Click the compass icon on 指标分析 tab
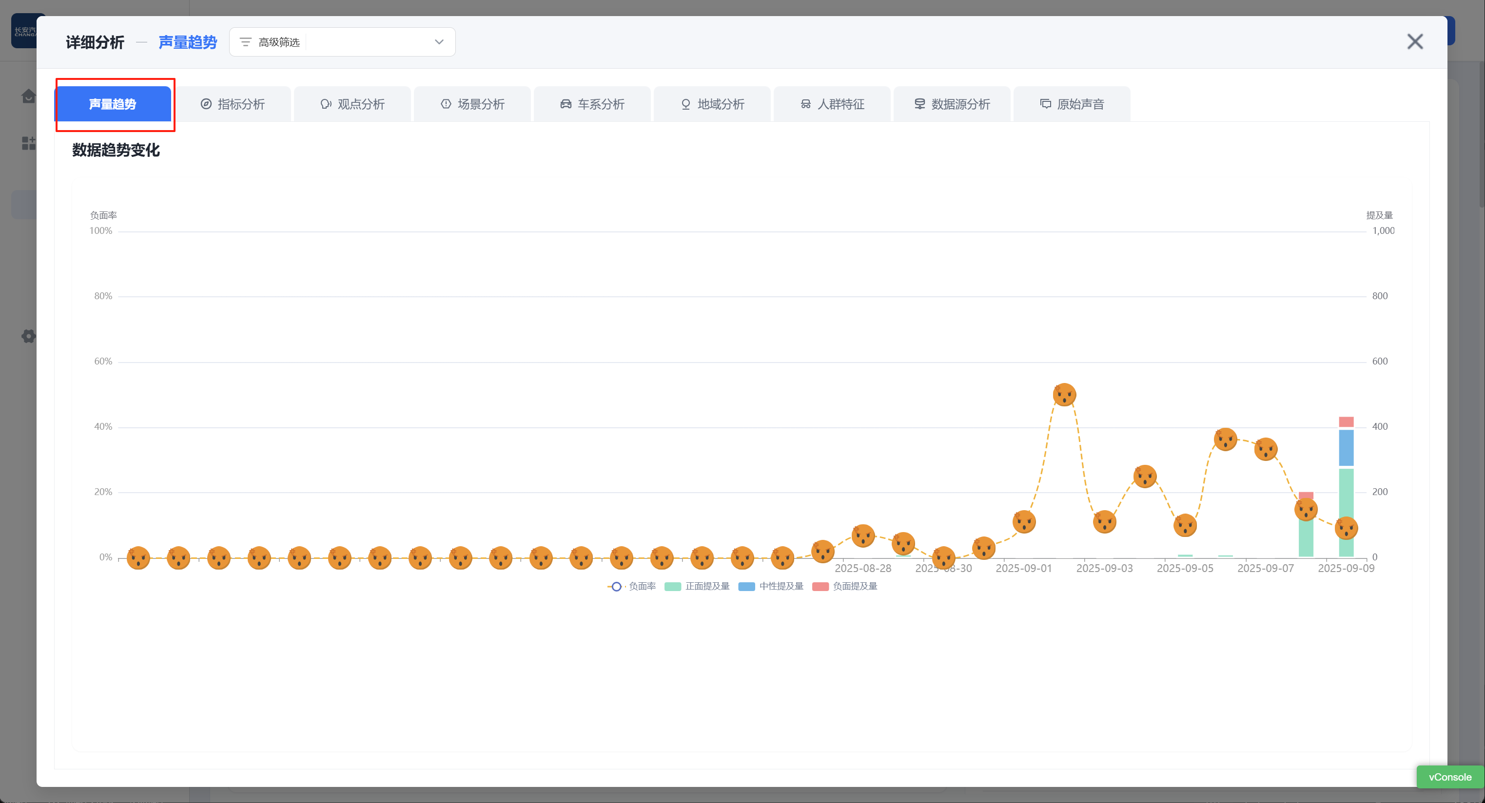The width and height of the screenshot is (1485, 803). tap(206, 104)
